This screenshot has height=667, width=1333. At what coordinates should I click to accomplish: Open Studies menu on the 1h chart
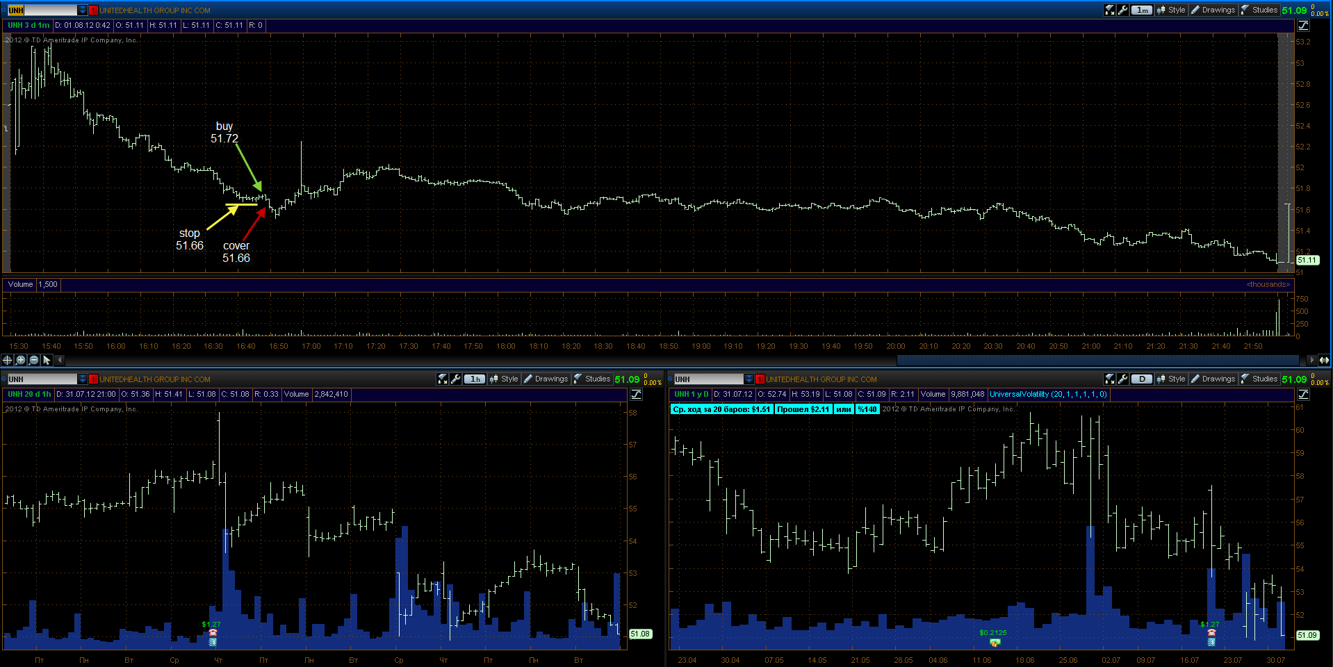click(x=592, y=379)
